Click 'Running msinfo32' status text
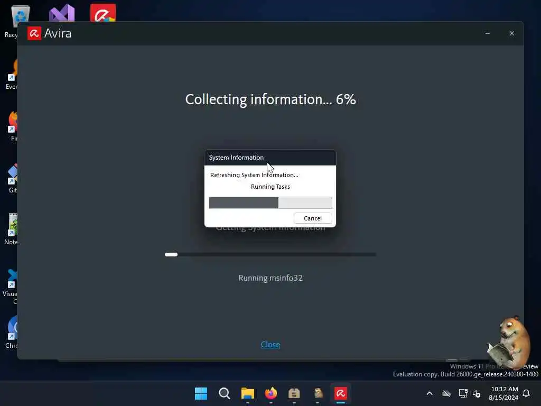Image resolution: width=541 pixels, height=406 pixels. pos(270,278)
